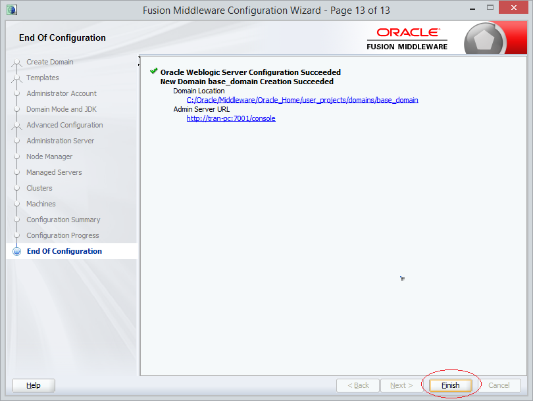The height and width of the screenshot is (401, 533).
Task: Select Configuration Progress step
Action: point(63,235)
